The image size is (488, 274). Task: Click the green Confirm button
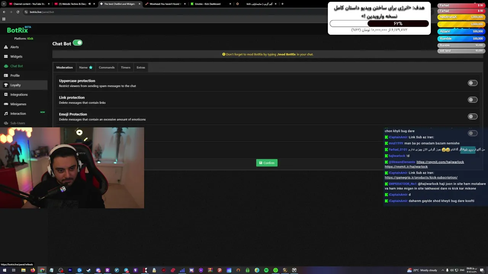(267, 163)
